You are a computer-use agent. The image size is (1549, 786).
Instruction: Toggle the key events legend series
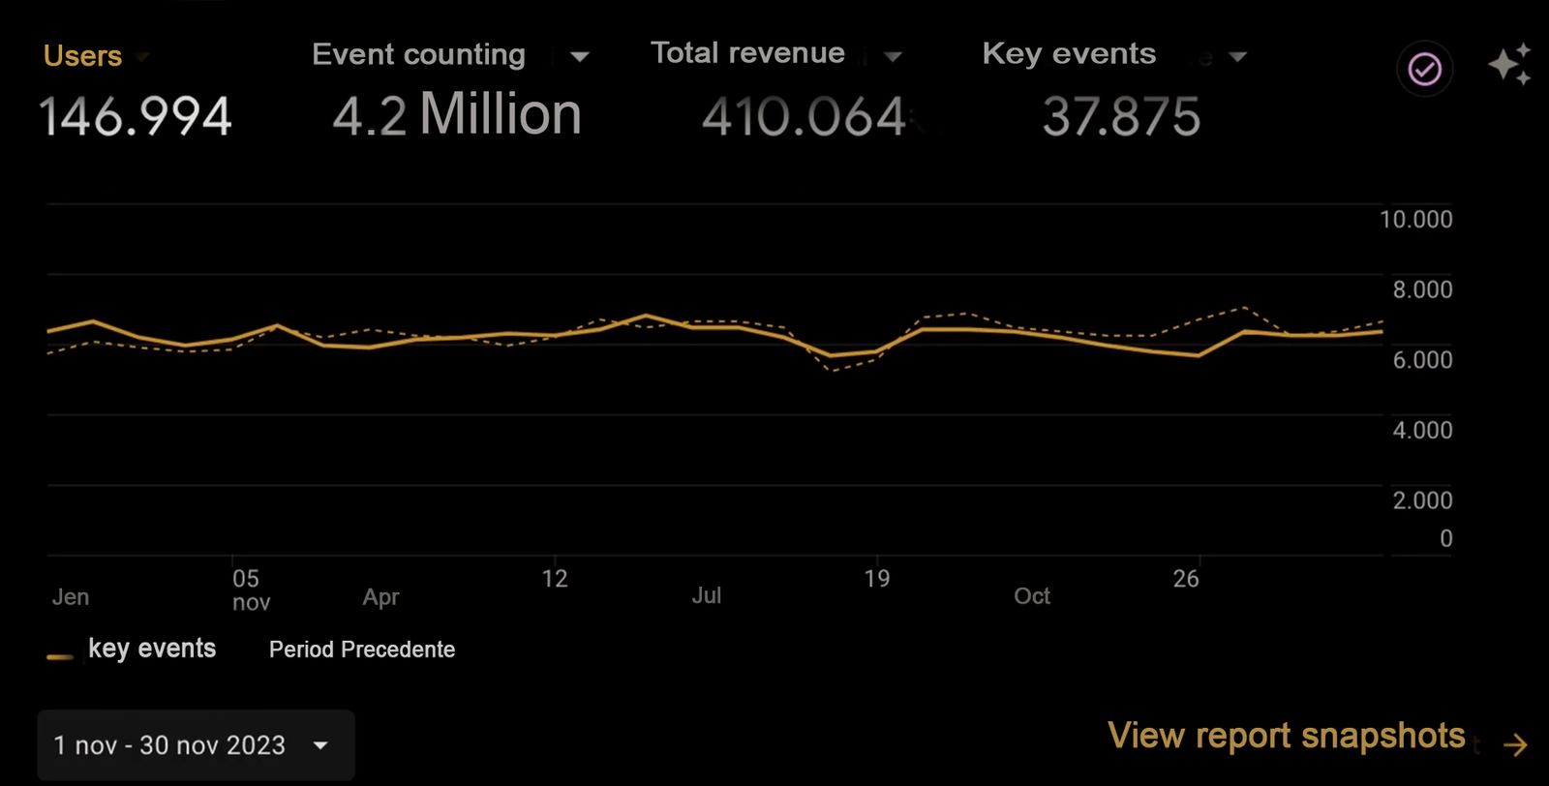[x=152, y=649]
